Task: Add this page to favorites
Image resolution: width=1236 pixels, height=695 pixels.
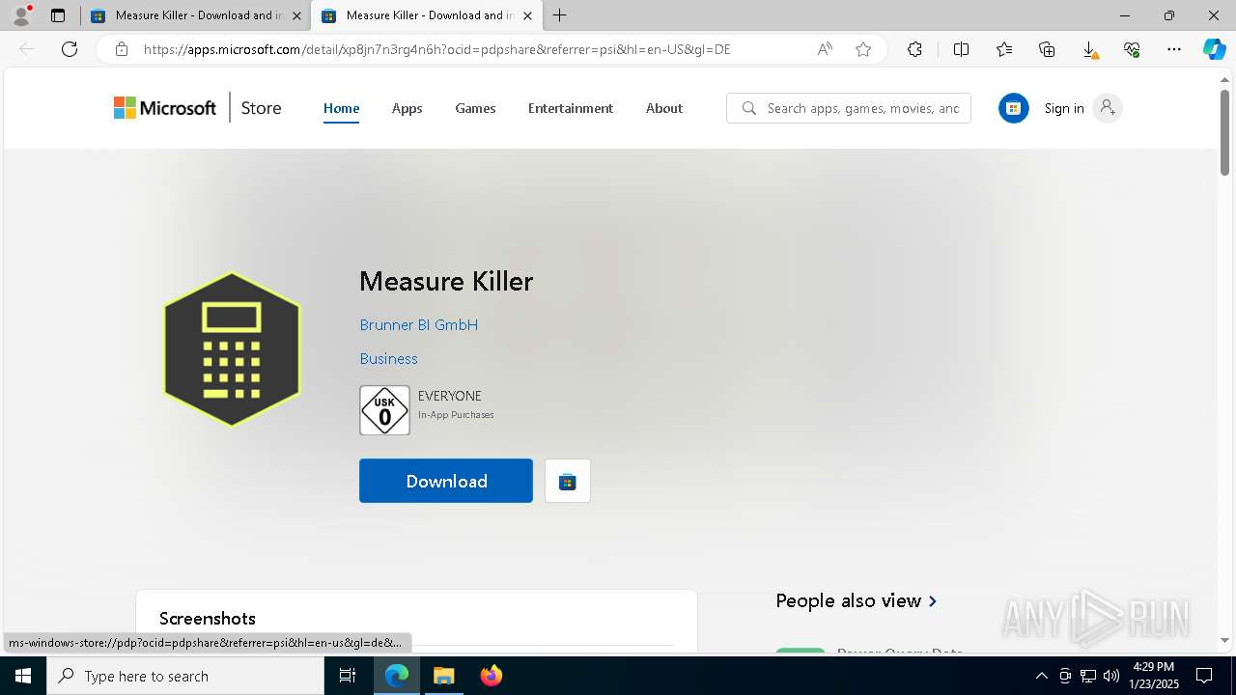Action: pos(863,49)
